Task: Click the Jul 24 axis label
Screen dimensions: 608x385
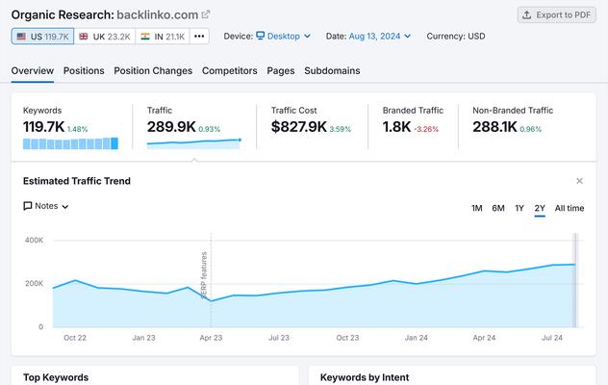Action: pyautogui.click(x=552, y=338)
